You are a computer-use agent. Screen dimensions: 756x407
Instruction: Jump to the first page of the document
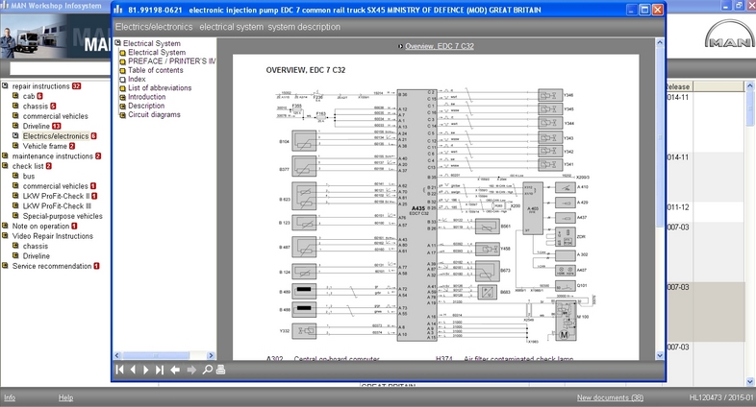pyautogui.click(x=120, y=370)
